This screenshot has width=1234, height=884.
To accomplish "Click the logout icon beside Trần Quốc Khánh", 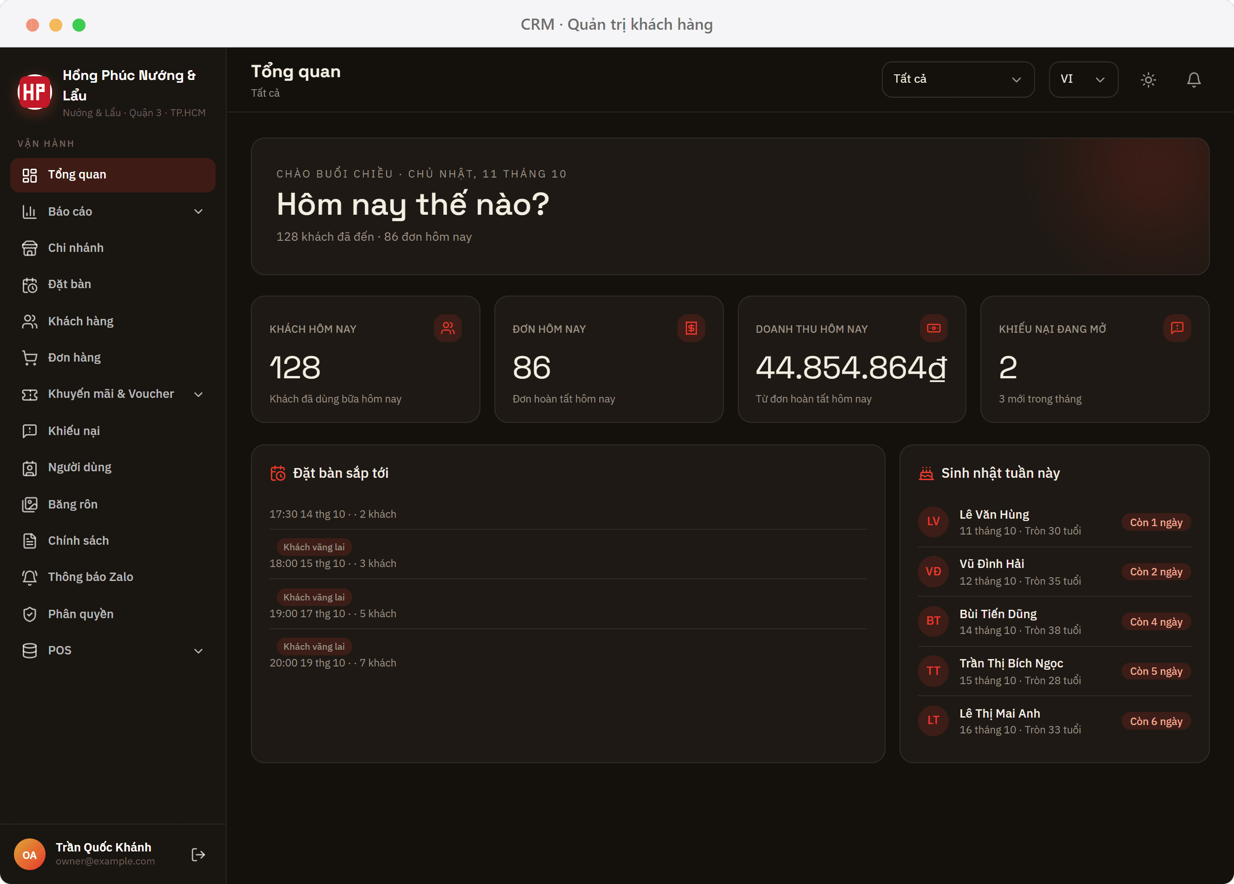I will pos(198,854).
